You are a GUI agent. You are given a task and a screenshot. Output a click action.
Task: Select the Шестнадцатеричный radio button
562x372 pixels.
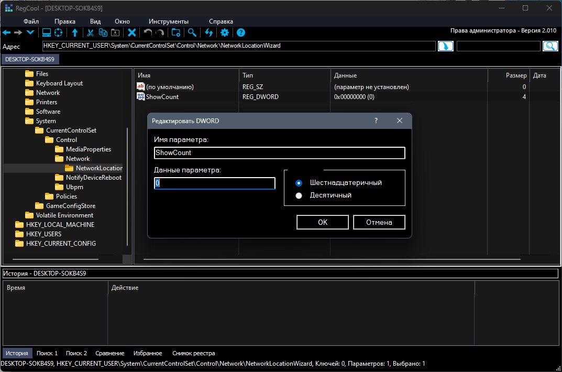click(299, 183)
